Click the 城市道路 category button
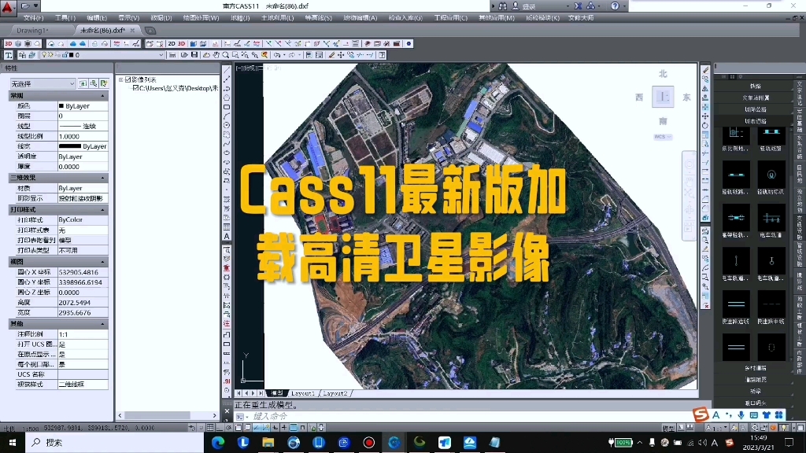 click(x=755, y=121)
